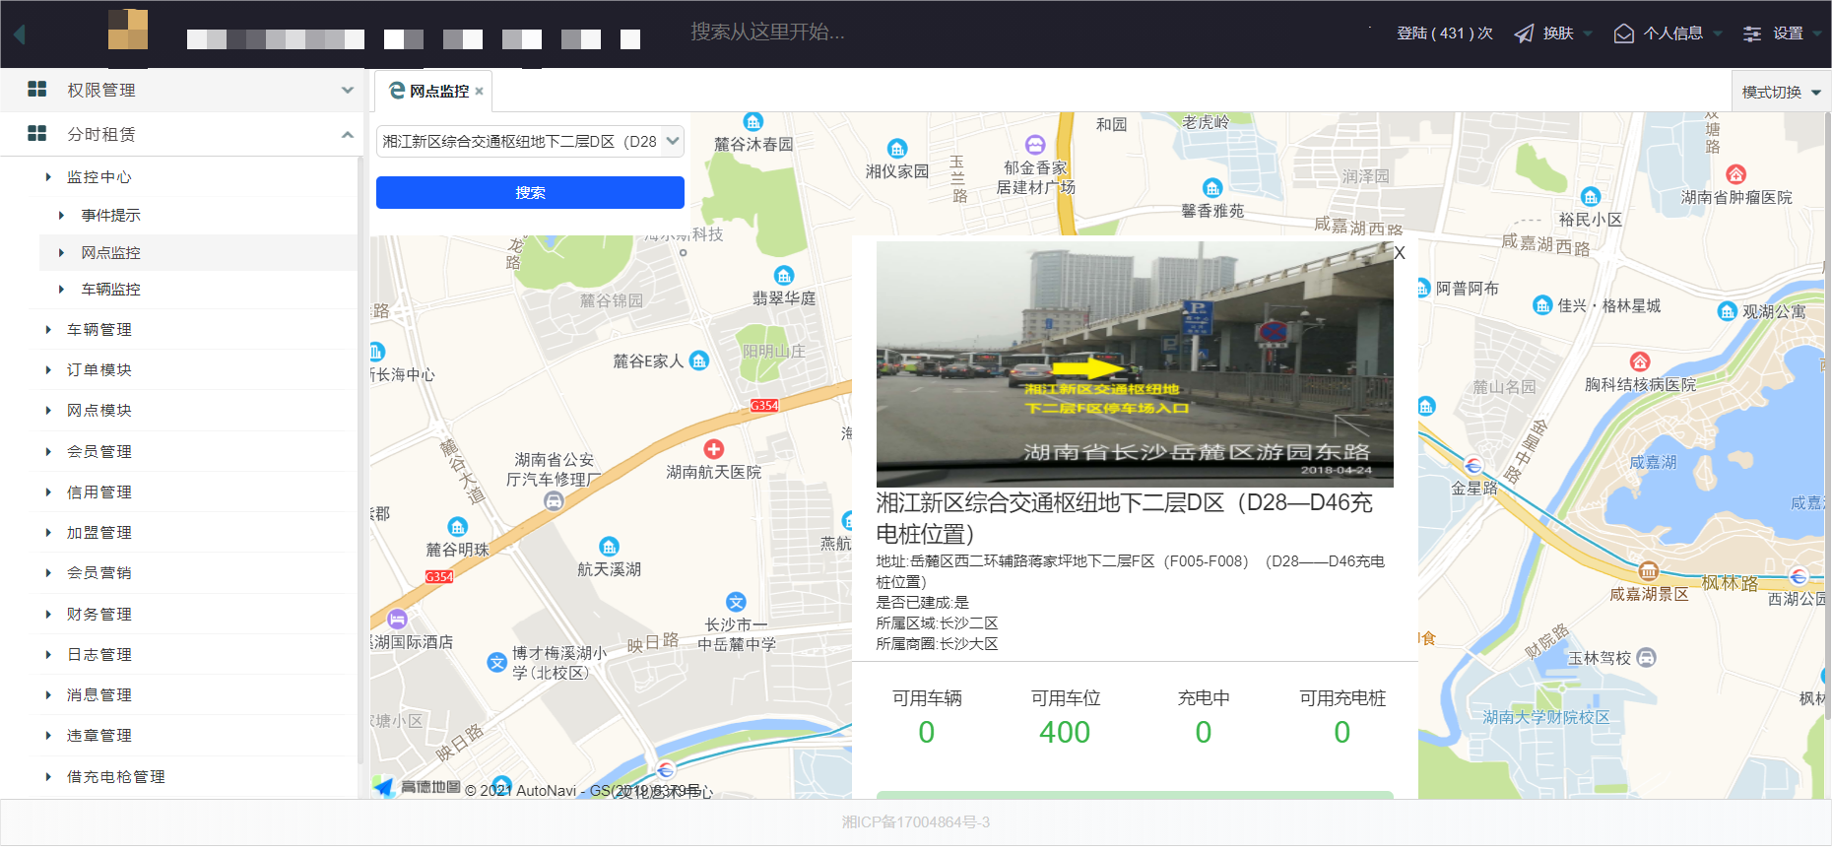Image resolution: width=1832 pixels, height=852 pixels.
Task: Click the 可用充电桩 count label
Action: 1342,698
